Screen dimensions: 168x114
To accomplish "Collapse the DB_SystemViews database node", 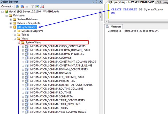I will [x=11, y=27].
